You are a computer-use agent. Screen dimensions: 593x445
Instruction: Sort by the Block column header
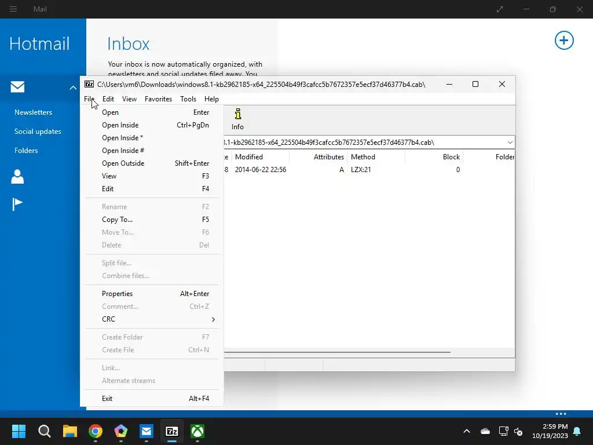(x=434, y=157)
